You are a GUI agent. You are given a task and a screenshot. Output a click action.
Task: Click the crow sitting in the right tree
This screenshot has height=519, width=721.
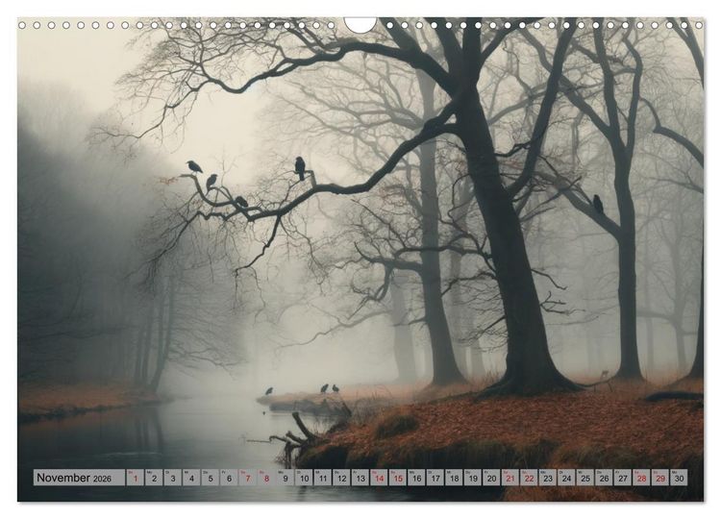coord(597,204)
